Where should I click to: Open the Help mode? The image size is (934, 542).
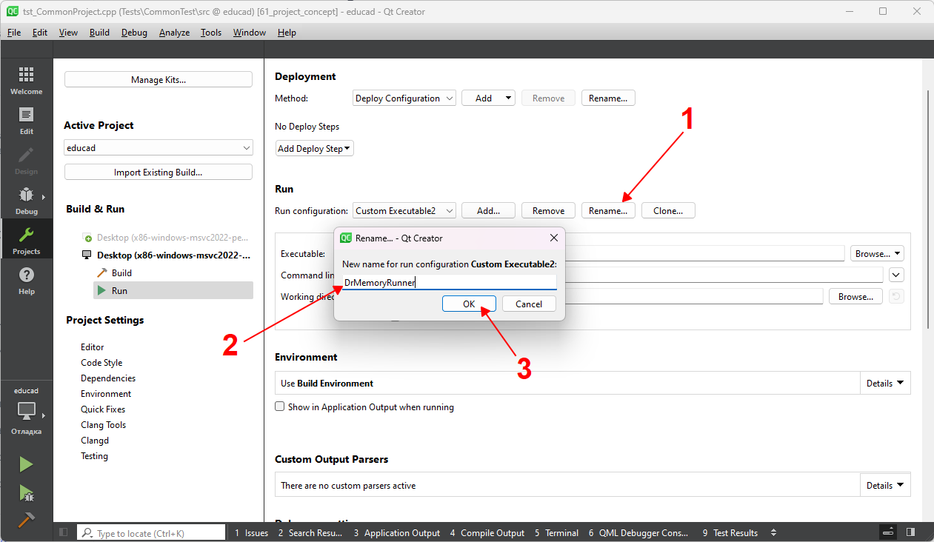coord(26,280)
